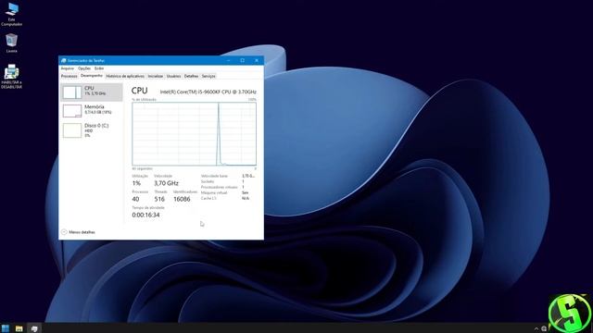Click the 0:00:16:34 uptime value

tap(146, 215)
